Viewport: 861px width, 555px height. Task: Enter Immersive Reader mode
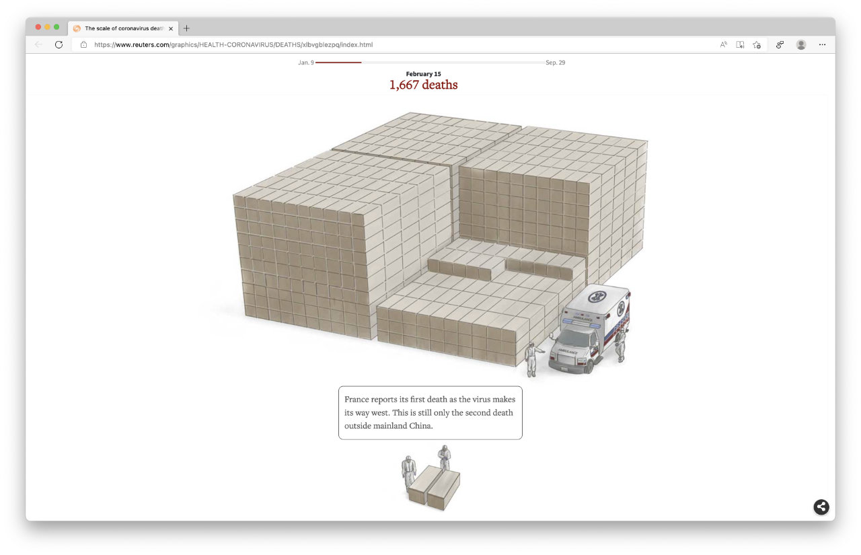coord(740,44)
